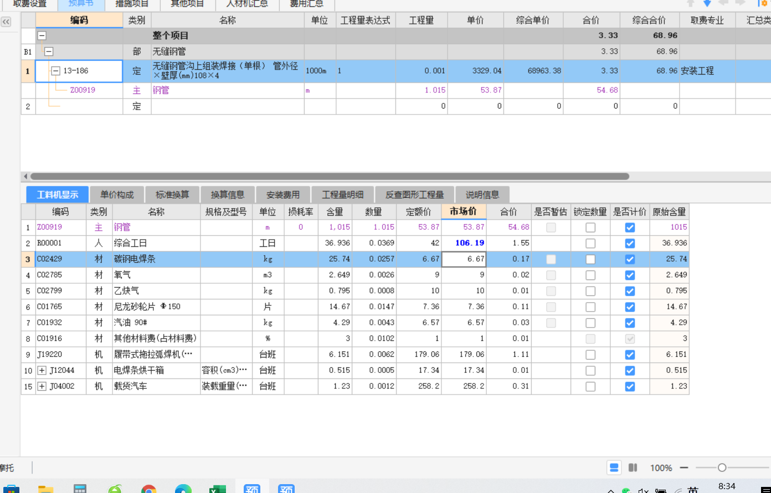
Task: Collapse the 13-186 quota item node
Action: 55,71
